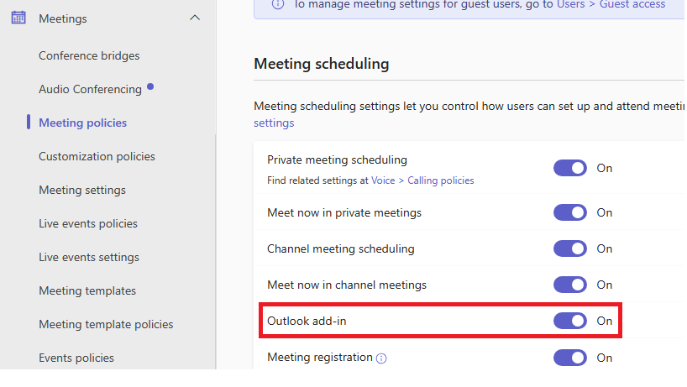The width and height of the screenshot is (687, 387).
Task: Open Customization policies menu item
Action: coord(97,156)
